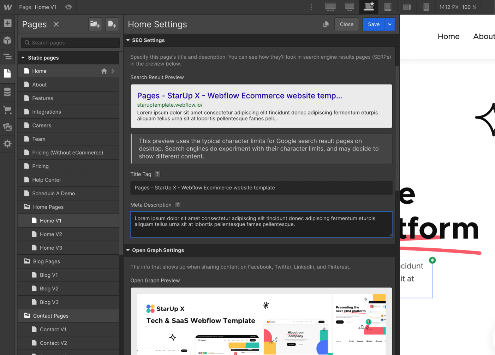The width and height of the screenshot is (495, 355).
Task: Open the CMS Collections panel
Action: [7, 92]
